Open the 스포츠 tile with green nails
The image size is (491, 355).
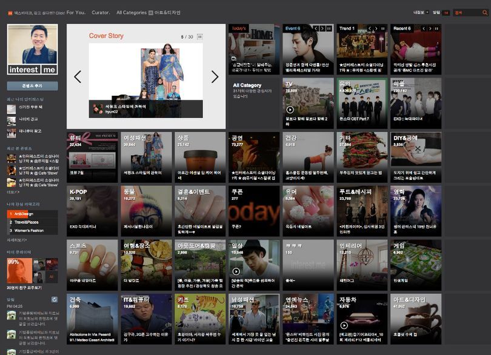point(92,265)
